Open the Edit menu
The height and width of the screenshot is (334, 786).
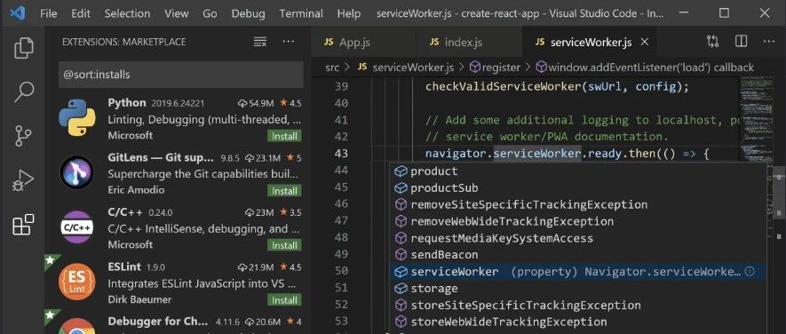pyautogui.click(x=81, y=13)
